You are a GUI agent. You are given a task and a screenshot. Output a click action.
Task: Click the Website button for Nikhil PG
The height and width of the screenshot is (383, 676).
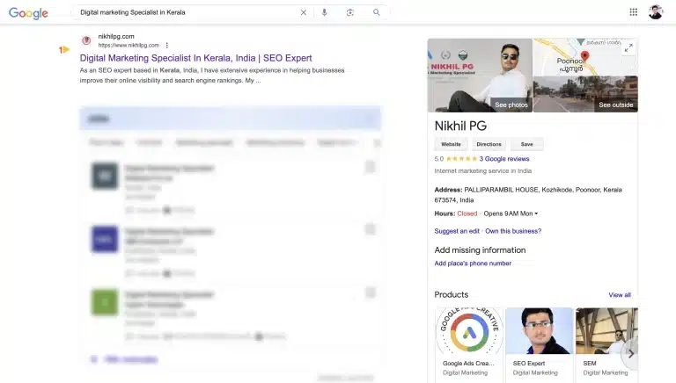(x=451, y=144)
